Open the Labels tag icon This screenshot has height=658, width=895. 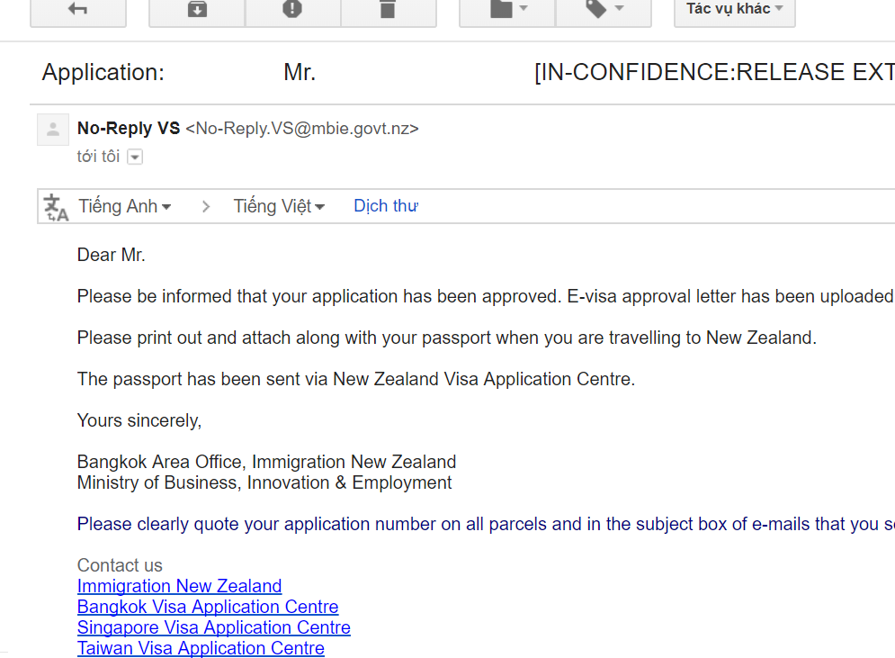pos(604,10)
